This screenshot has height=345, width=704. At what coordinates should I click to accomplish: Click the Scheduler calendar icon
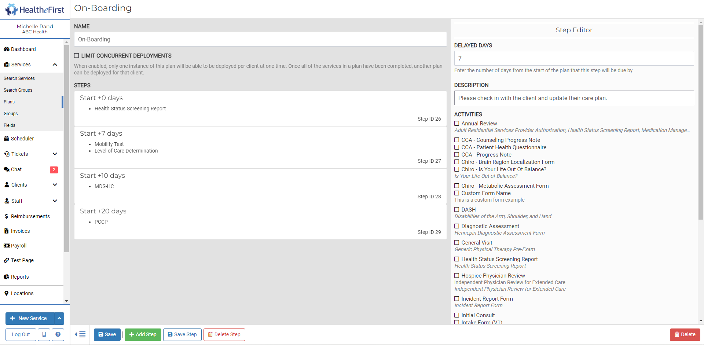(6, 139)
